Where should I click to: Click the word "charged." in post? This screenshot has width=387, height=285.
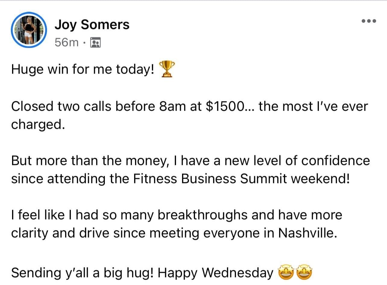pyautogui.click(x=38, y=125)
